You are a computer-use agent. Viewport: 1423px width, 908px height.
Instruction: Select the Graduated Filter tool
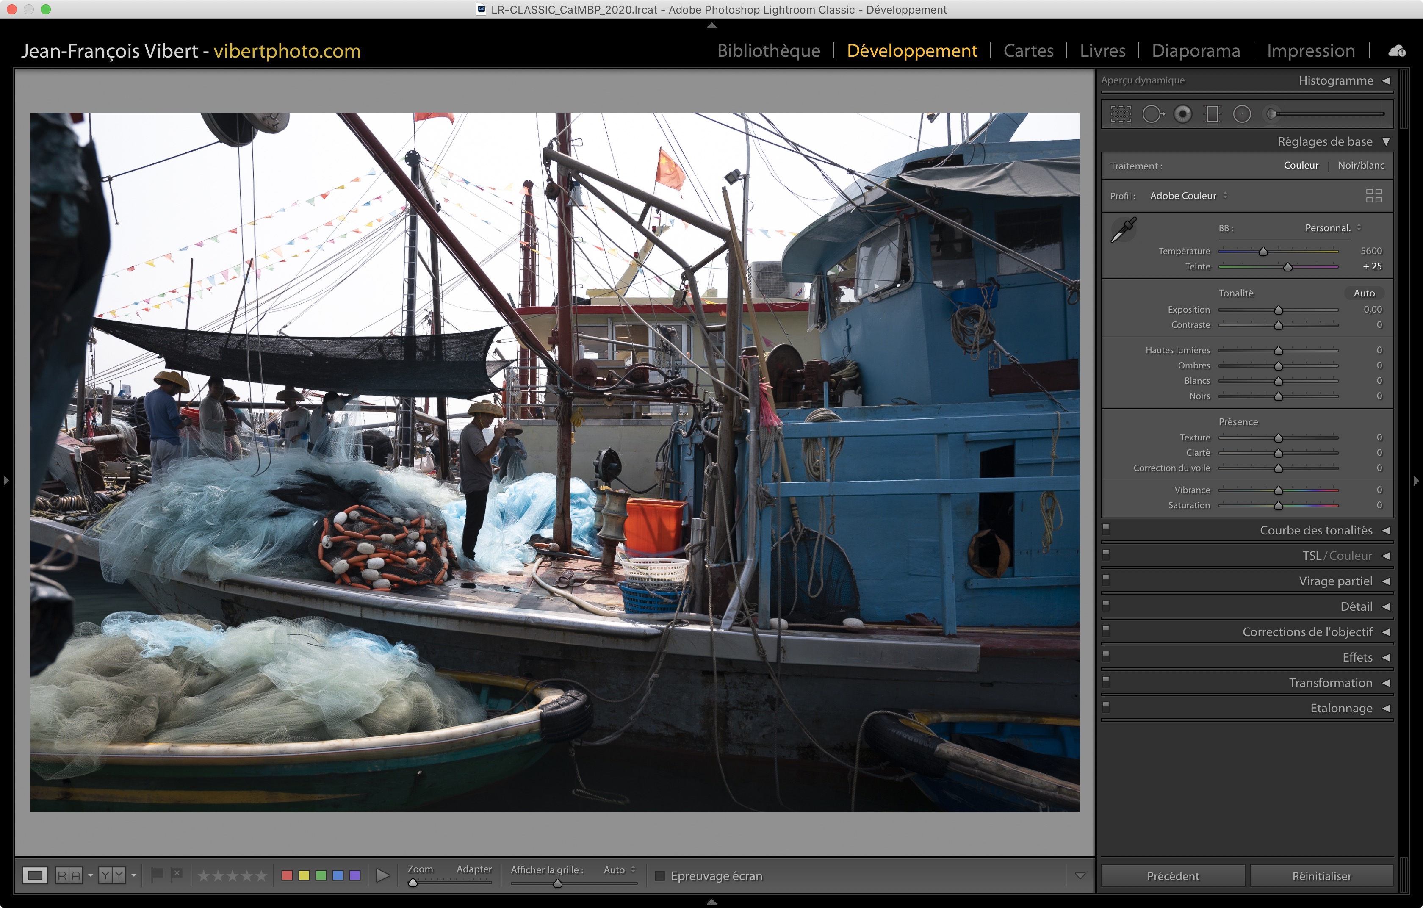click(1212, 114)
